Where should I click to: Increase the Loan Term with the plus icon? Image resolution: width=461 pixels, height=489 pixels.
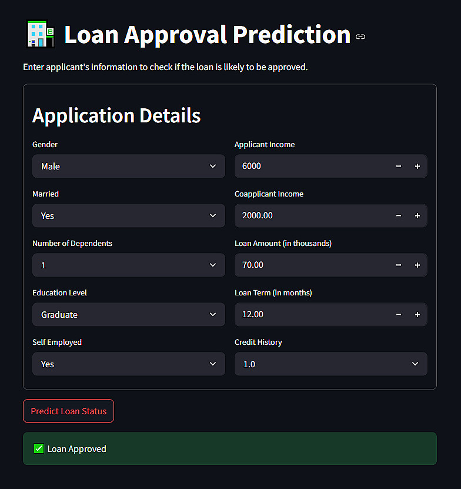pyautogui.click(x=417, y=315)
